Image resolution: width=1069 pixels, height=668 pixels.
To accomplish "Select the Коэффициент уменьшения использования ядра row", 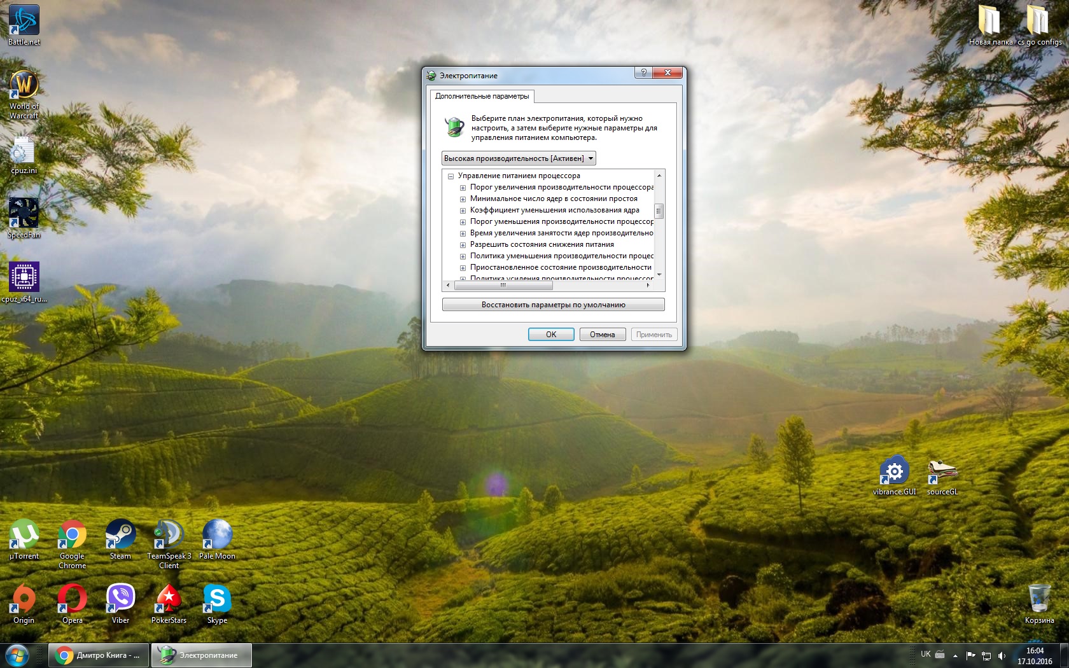I will click(555, 210).
